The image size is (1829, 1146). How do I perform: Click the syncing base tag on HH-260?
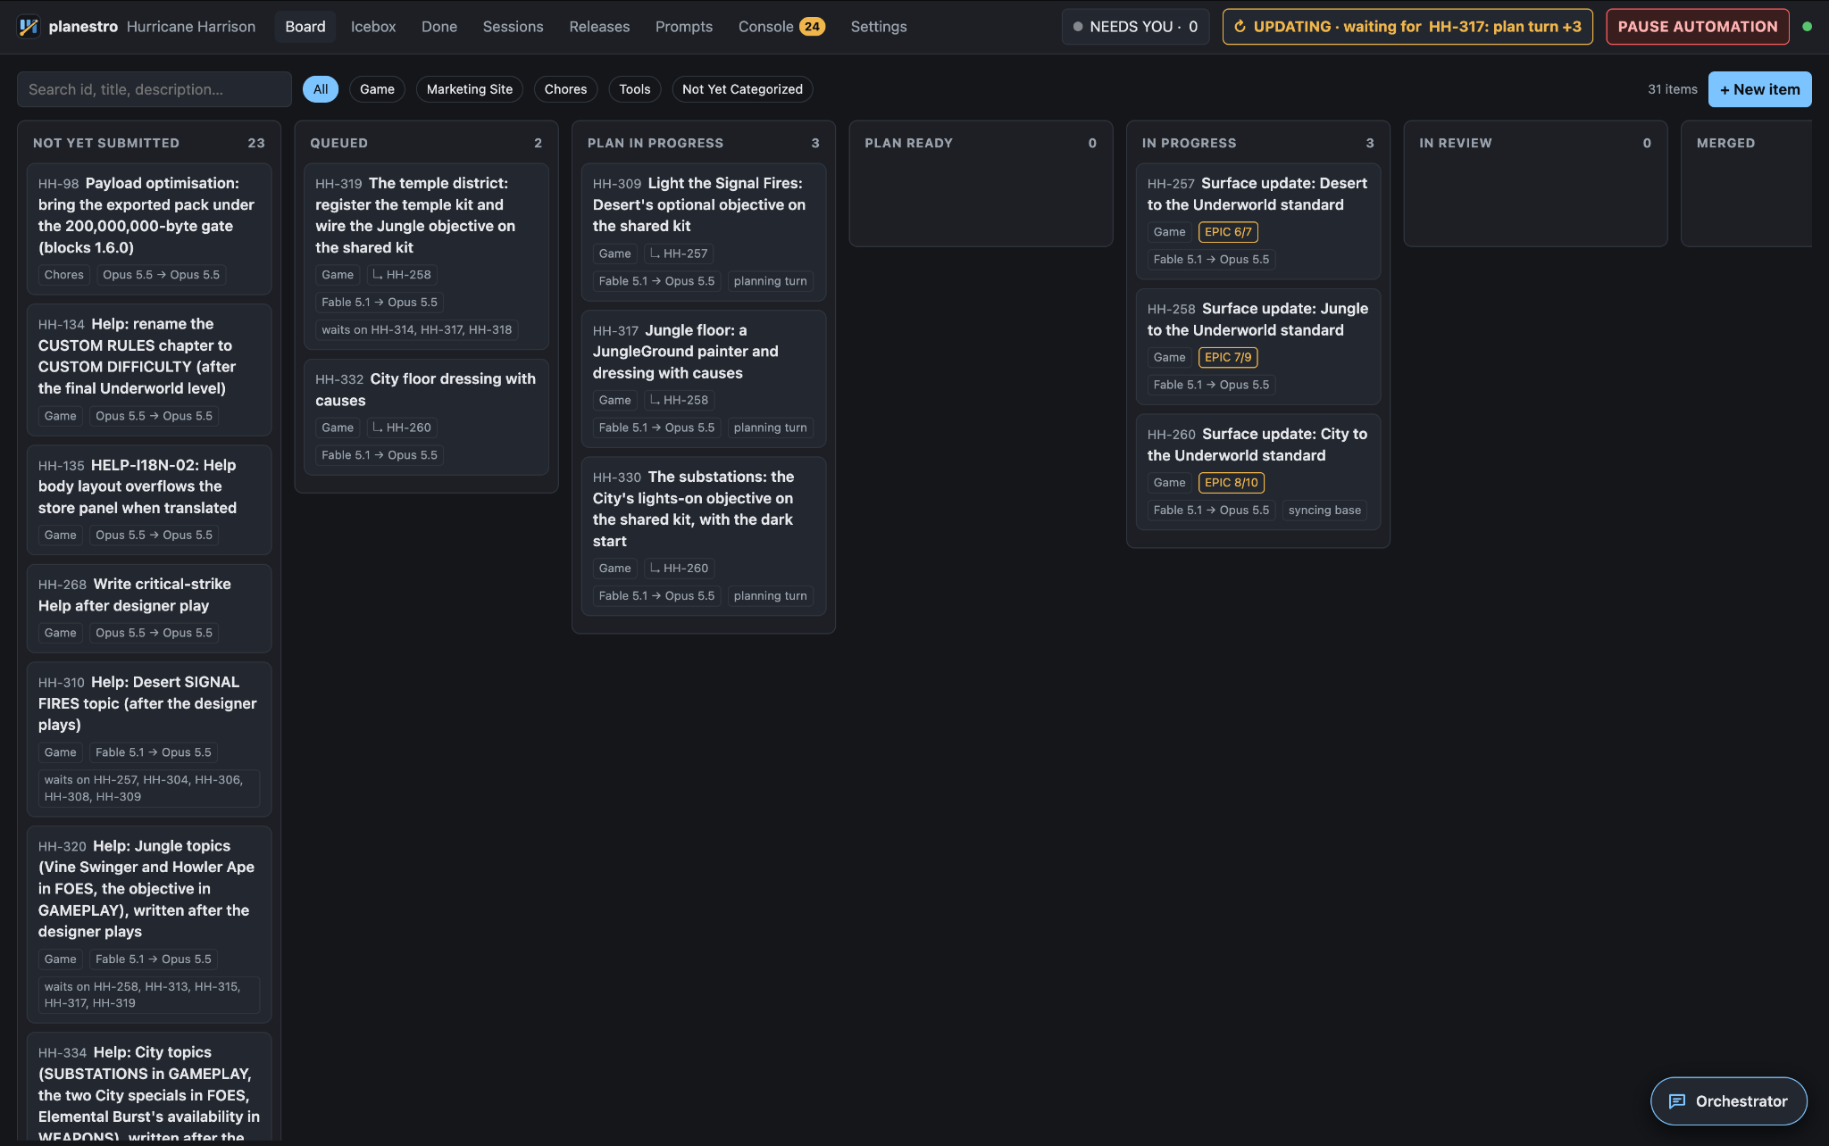pos(1324,511)
